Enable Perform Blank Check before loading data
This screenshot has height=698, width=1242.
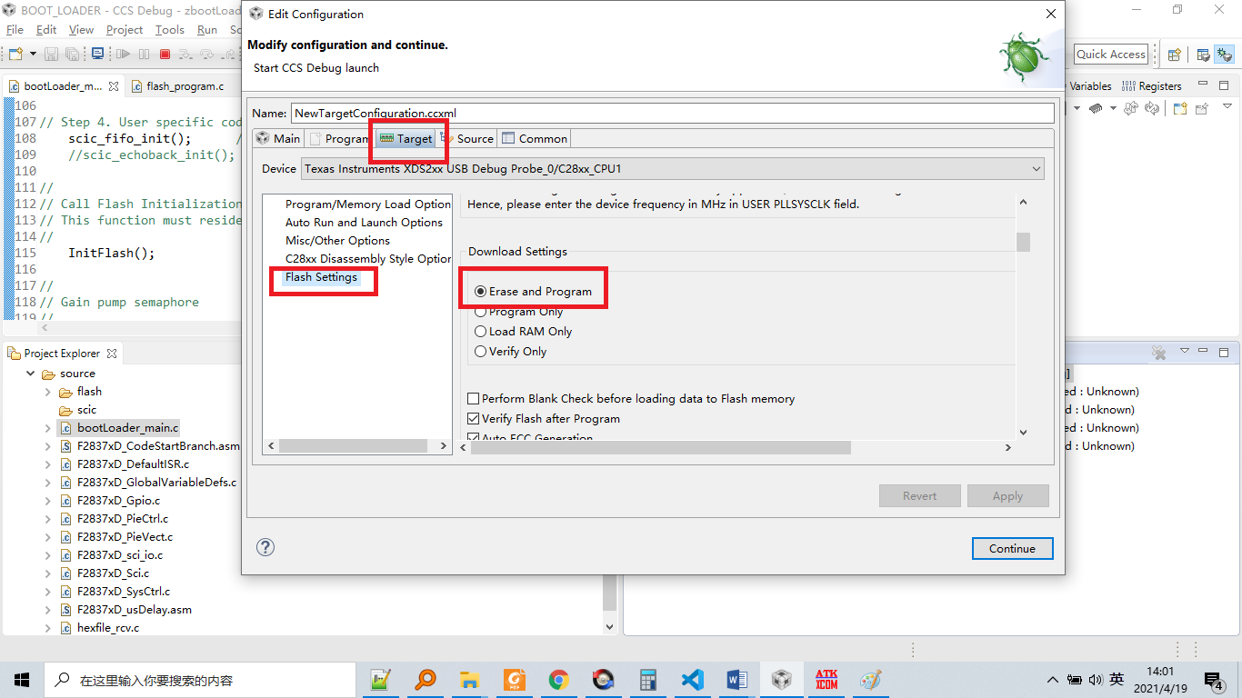tap(474, 398)
